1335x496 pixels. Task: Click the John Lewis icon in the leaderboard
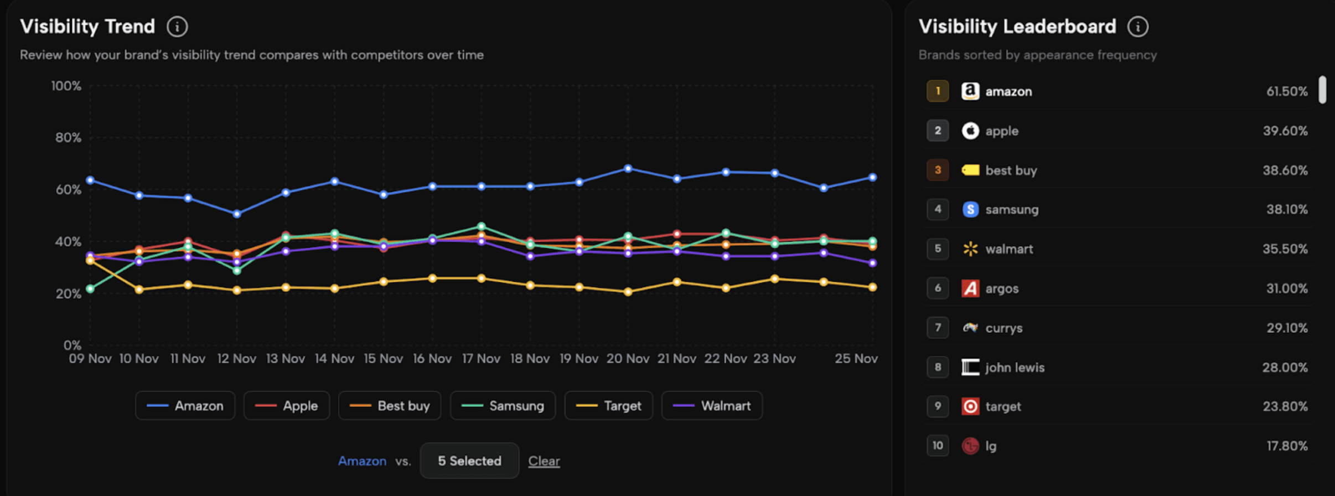click(970, 367)
